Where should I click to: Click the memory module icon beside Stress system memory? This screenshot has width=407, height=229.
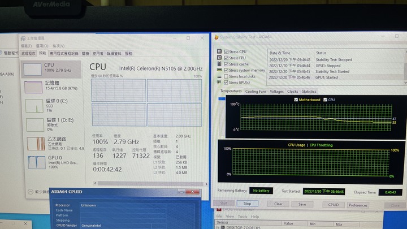[x=219, y=70]
